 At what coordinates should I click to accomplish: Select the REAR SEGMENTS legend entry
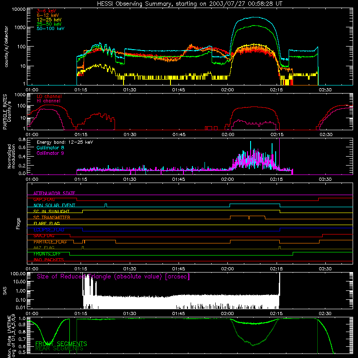(x=59, y=349)
